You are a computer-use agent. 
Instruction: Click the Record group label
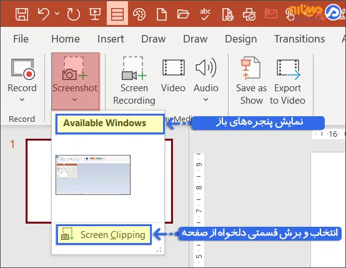(x=22, y=119)
